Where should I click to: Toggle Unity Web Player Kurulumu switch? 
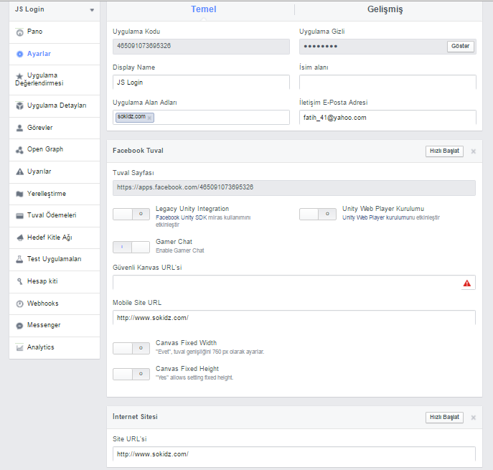coord(318,214)
